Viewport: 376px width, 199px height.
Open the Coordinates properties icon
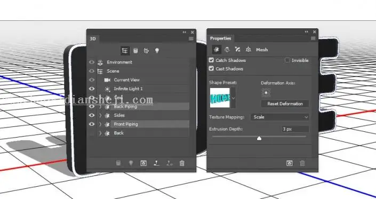pyautogui.click(x=249, y=50)
